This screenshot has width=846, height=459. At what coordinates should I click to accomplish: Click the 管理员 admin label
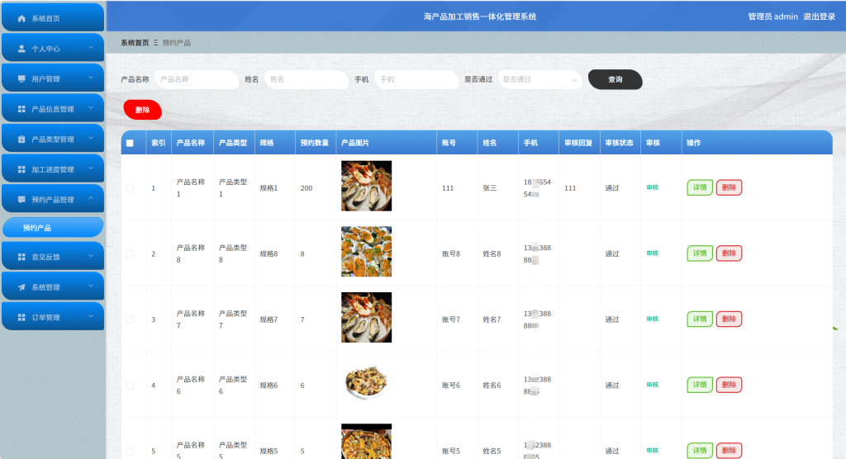pos(772,17)
